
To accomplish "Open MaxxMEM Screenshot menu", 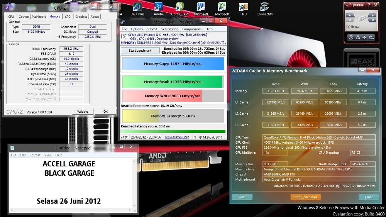I will [x=169, y=29].
